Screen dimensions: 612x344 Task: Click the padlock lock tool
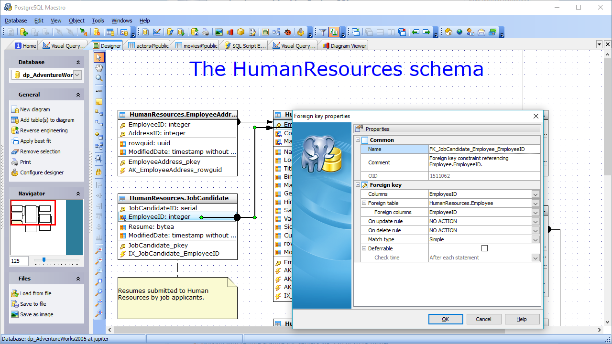[99, 172]
